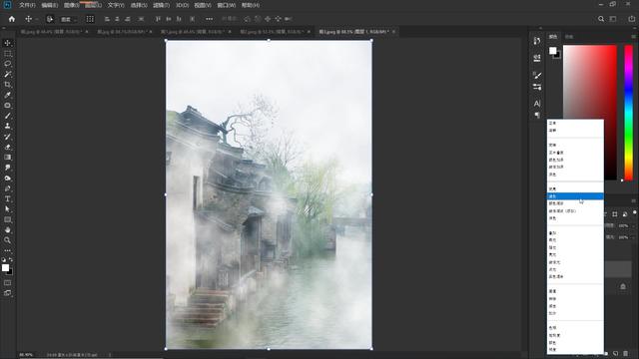Select the Rectangular Marquee tool
This screenshot has height=359, width=639.
(7, 54)
